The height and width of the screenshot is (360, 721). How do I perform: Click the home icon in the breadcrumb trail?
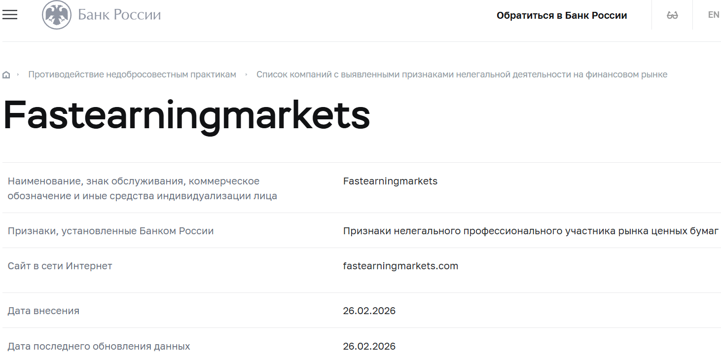tap(6, 74)
